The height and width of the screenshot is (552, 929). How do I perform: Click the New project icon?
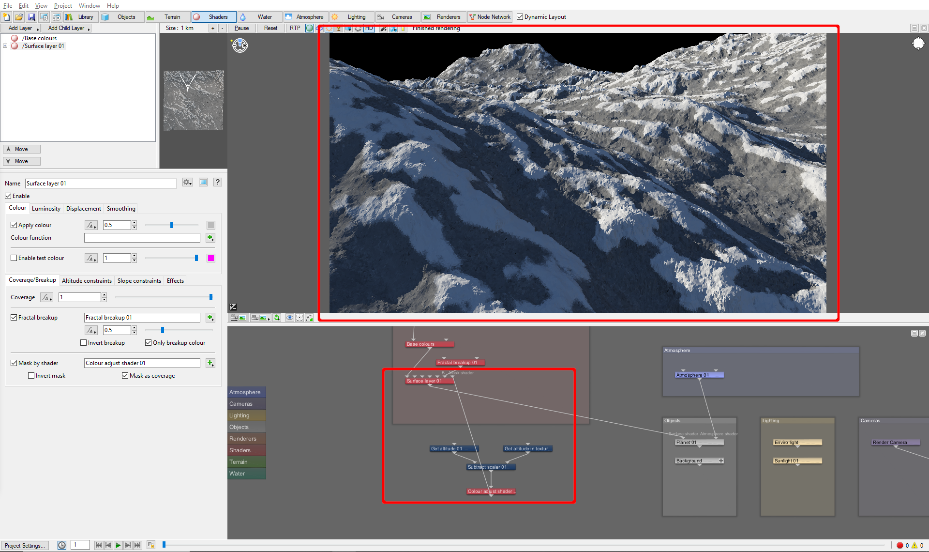pyautogui.click(x=6, y=17)
